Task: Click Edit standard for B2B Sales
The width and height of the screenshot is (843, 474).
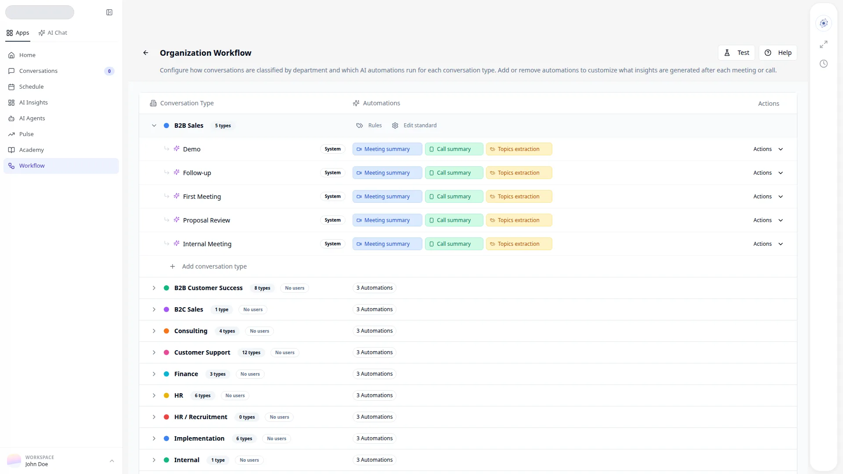Action: tap(414, 126)
